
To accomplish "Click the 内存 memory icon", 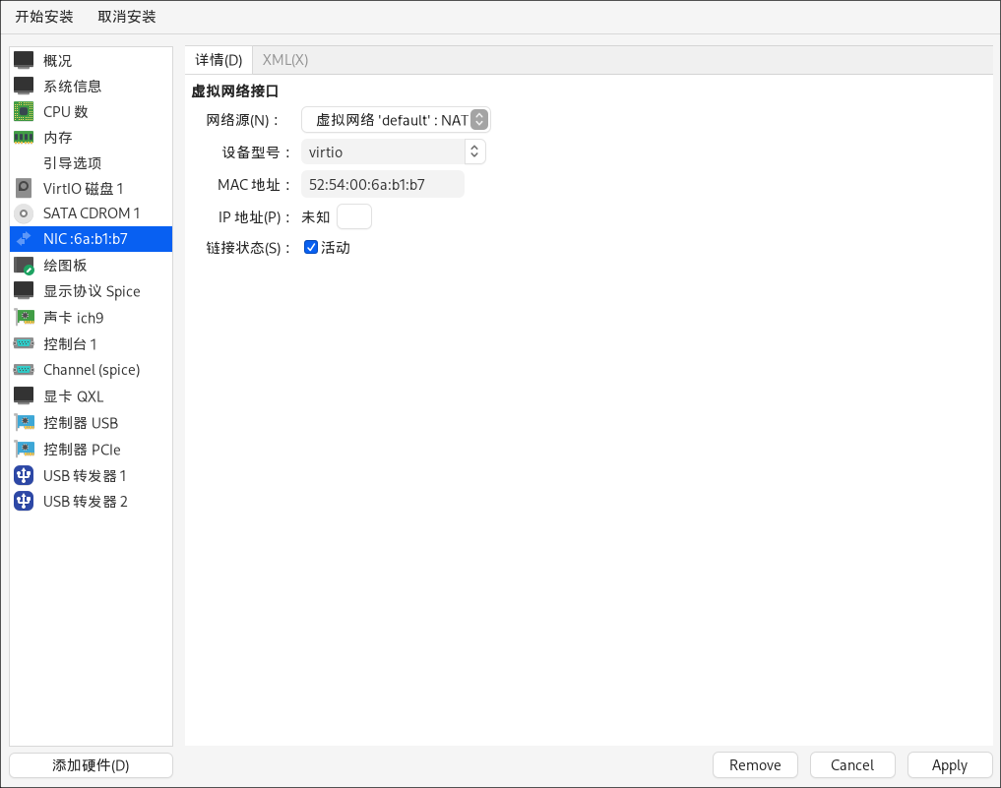I will click(x=24, y=137).
